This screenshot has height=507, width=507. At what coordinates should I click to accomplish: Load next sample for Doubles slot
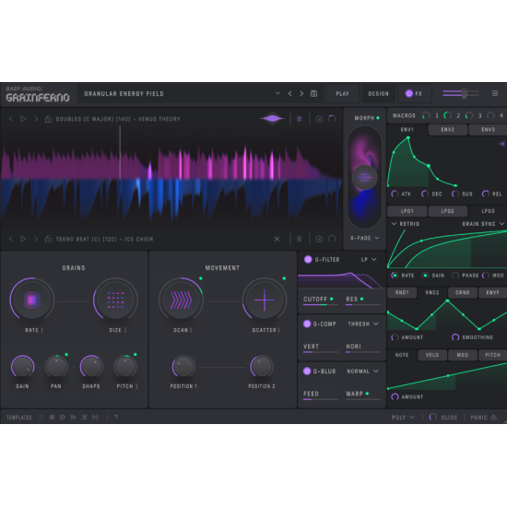click(36, 119)
